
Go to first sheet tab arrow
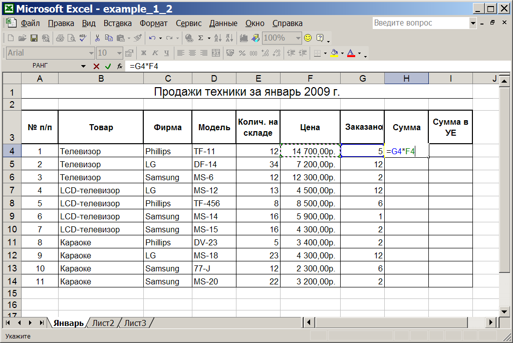(x=8, y=323)
